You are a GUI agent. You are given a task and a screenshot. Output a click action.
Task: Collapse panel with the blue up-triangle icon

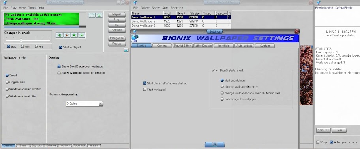126,50
